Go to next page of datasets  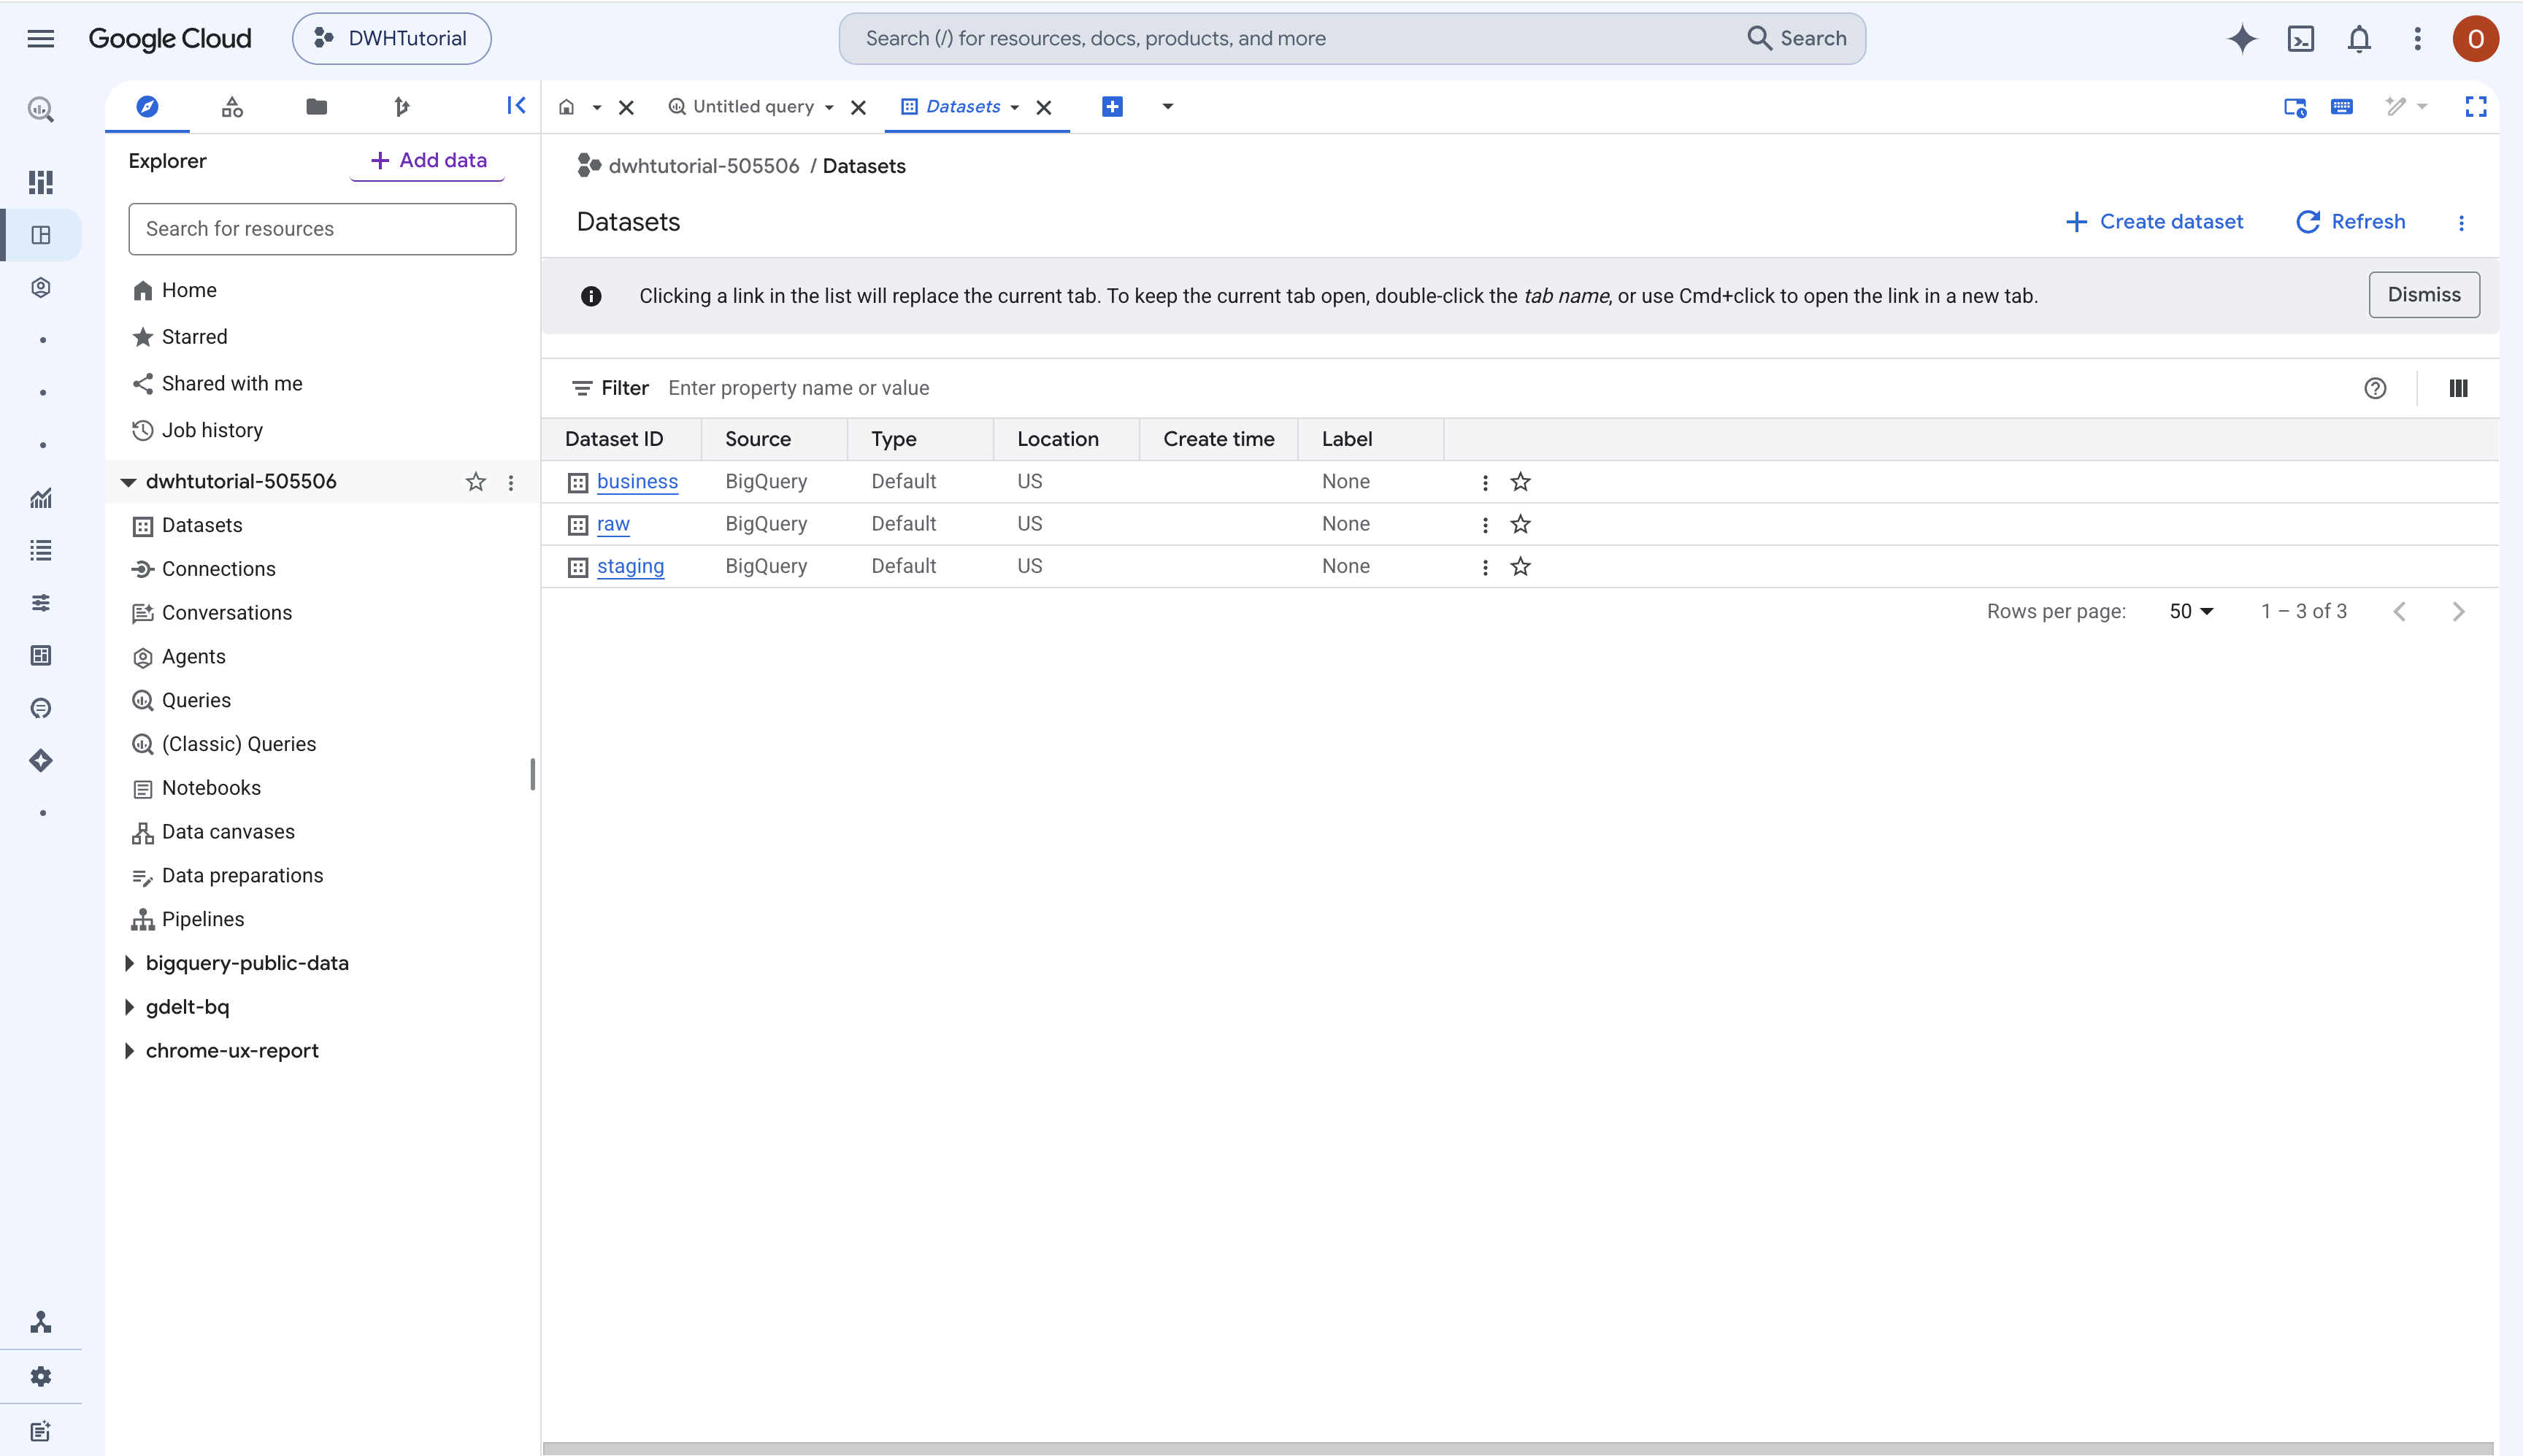pyautogui.click(x=2459, y=611)
